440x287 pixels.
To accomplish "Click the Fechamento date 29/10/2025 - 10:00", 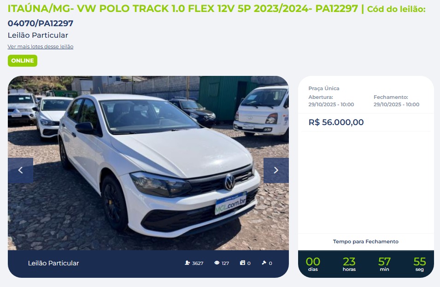I will point(396,104).
